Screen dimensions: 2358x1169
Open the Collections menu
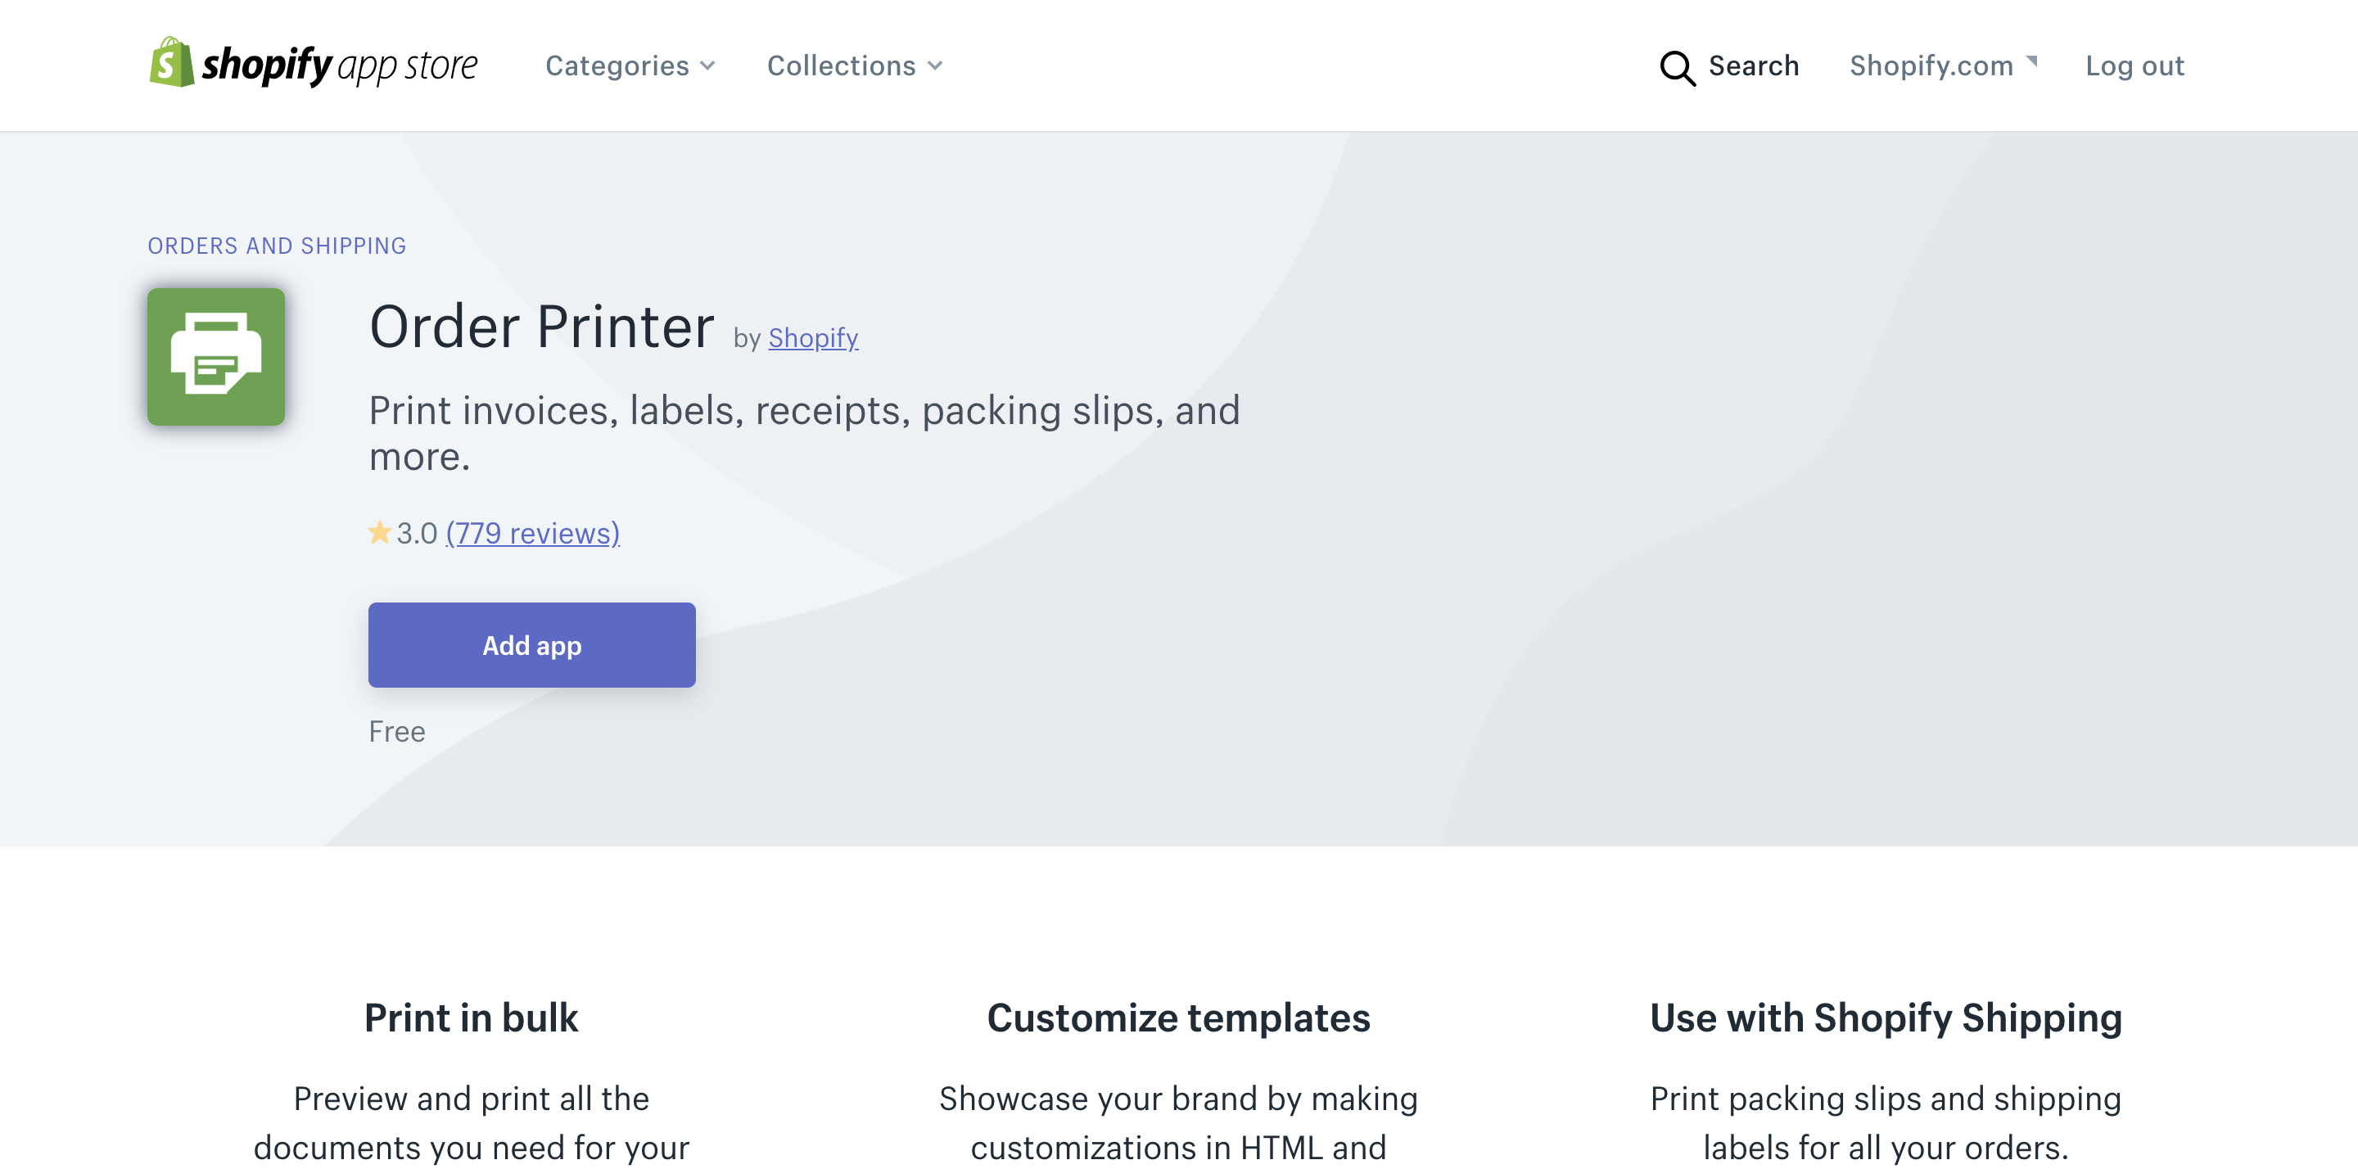tap(840, 66)
